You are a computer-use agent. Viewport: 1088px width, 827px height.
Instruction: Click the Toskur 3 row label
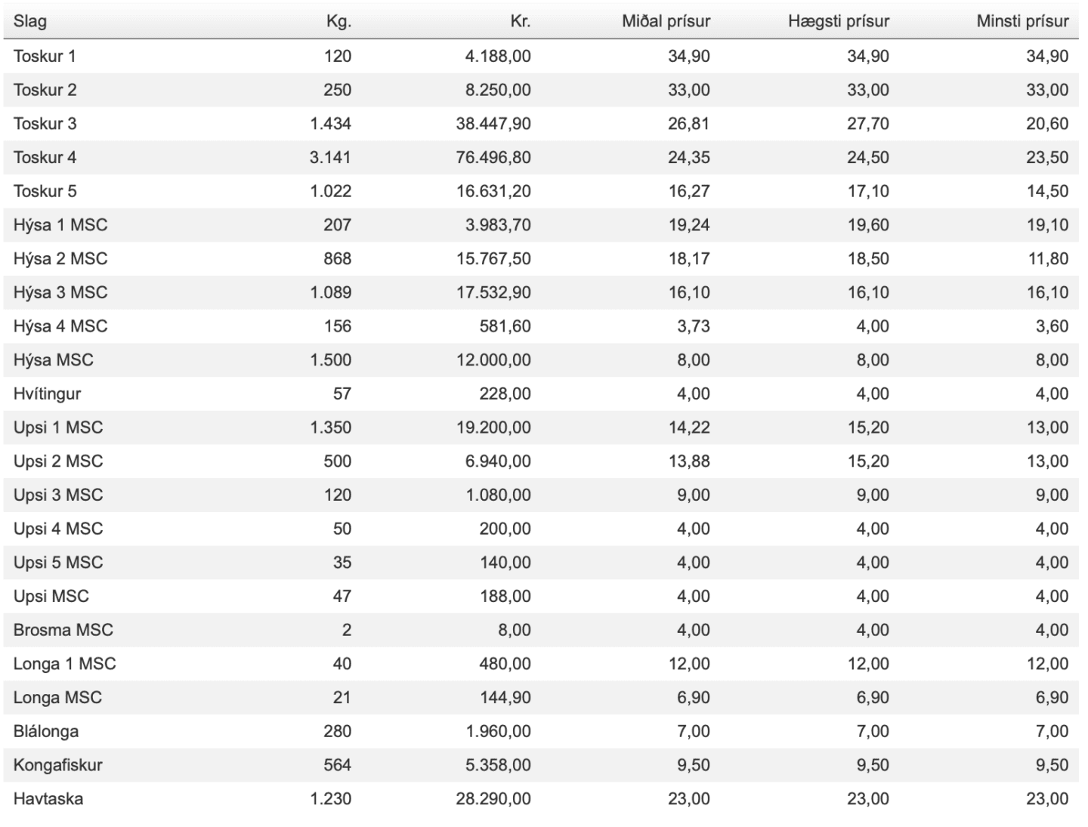click(45, 124)
